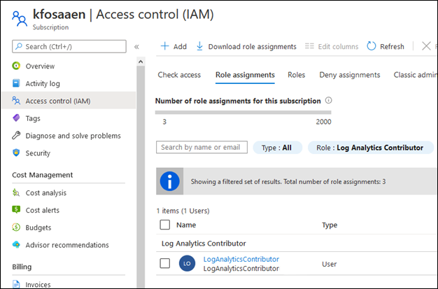
Task: Click the sidebar scroll up arrow
Action: (x=141, y=62)
